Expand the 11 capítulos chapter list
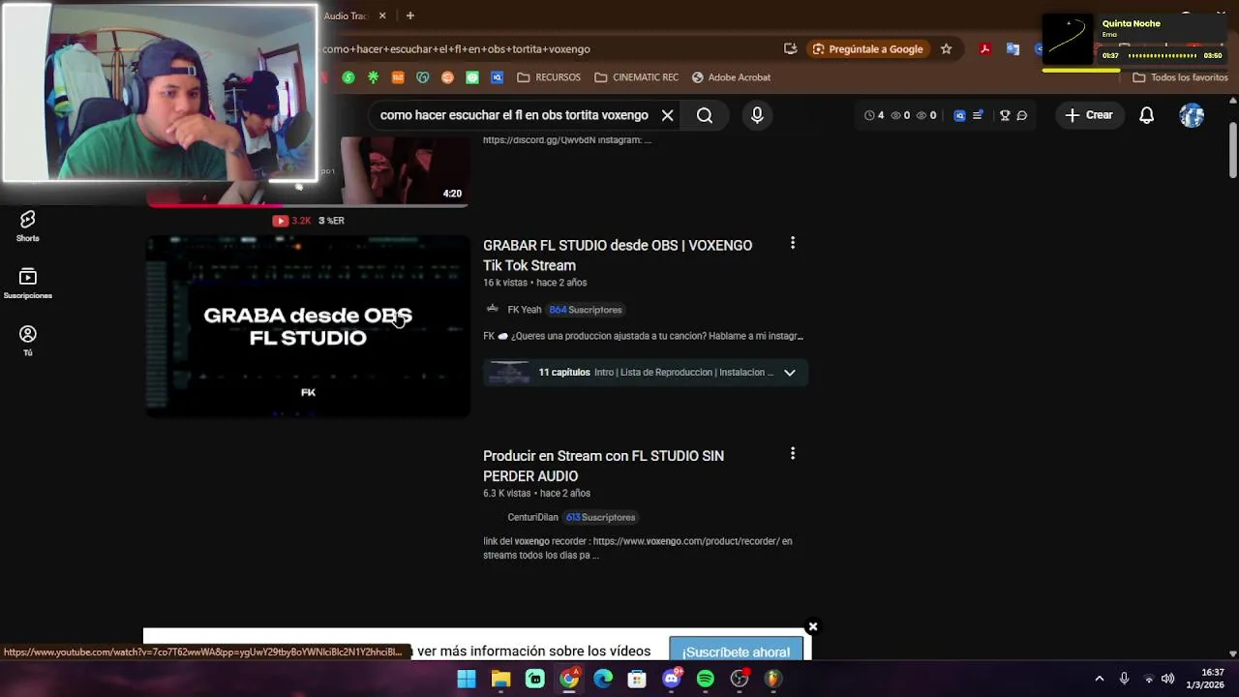Image resolution: width=1239 pixels, height=697 pixels. (x=789, y=373)
